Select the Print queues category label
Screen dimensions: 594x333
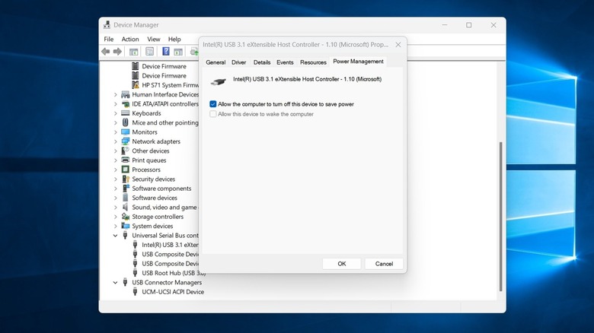point(148,160)
